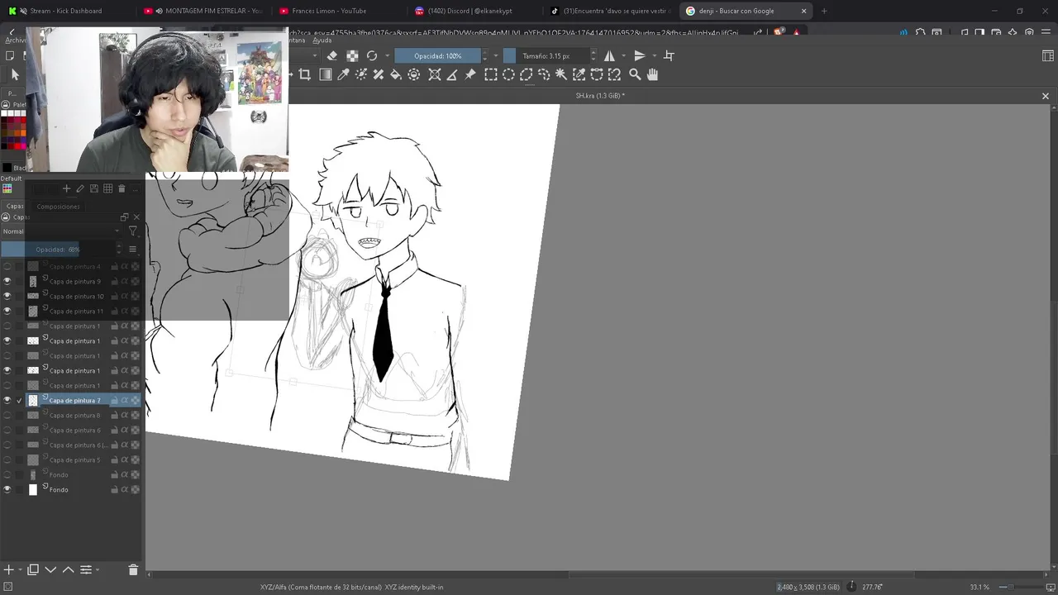Select the Reference Images pin tool

click(x=470, y=74)
